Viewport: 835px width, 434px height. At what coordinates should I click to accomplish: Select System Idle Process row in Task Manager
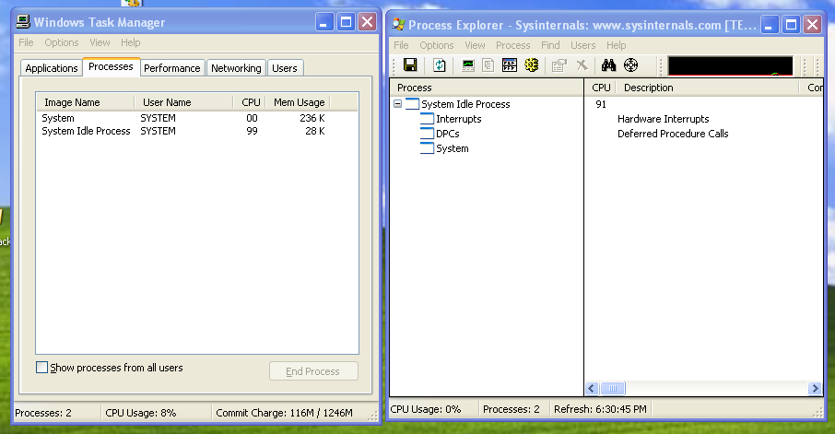pos(197,131)
